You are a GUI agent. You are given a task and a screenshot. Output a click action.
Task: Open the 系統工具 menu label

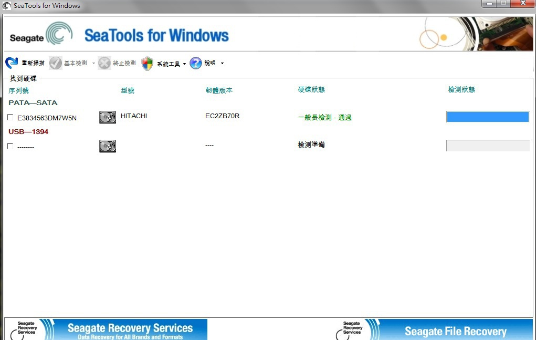168,64
